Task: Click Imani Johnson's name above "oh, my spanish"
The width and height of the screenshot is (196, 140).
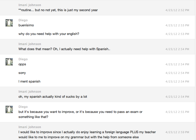Action: 30,92
